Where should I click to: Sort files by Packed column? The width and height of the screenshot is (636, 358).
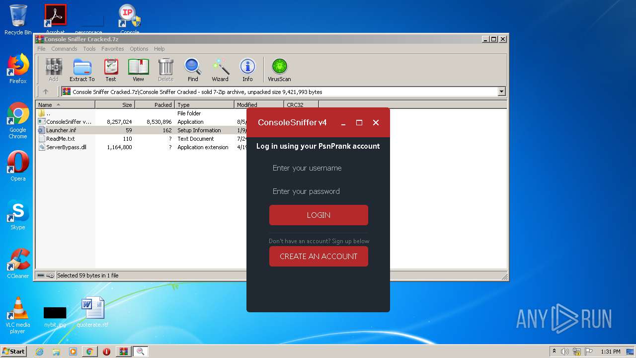[155, 105]
